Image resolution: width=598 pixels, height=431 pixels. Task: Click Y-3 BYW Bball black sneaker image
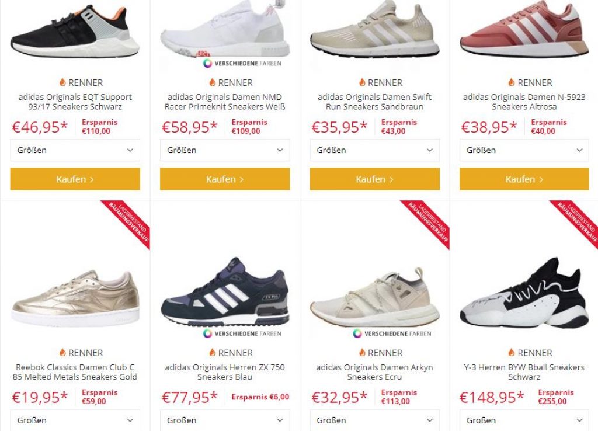coord(524,294)
